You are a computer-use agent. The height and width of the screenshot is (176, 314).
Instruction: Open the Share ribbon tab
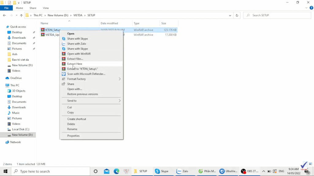33,8
